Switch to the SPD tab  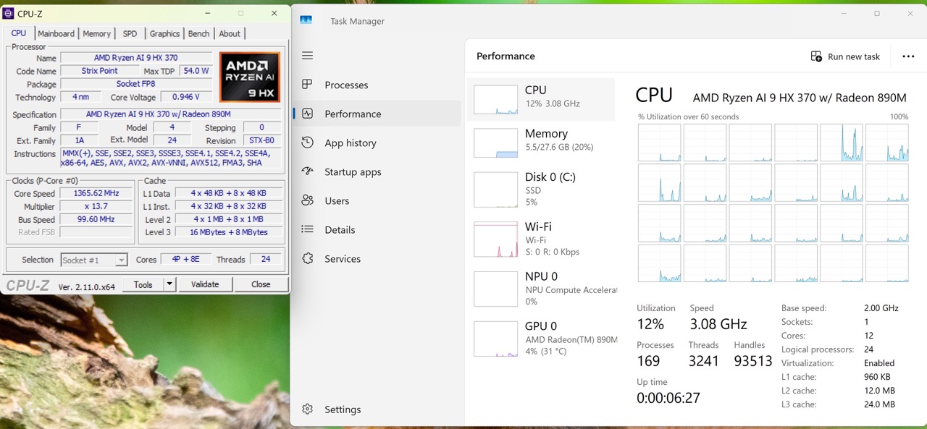pyautogui.click(x=130, y=33)
